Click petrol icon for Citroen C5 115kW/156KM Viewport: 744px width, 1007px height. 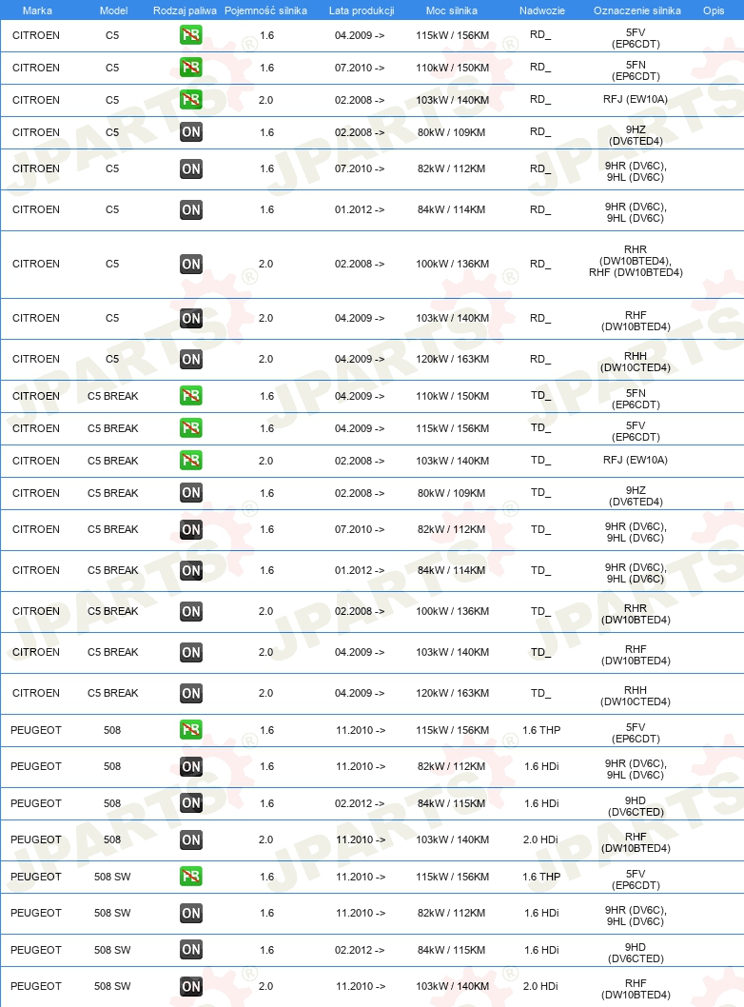[x=190, y=34]
